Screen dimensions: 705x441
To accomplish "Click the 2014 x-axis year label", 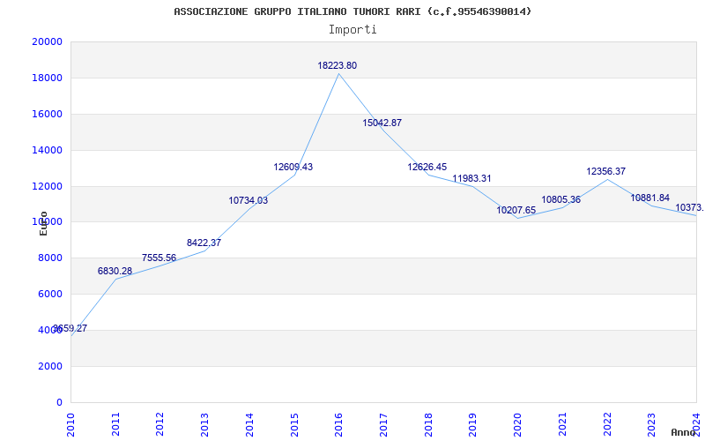I will point(249,423).
